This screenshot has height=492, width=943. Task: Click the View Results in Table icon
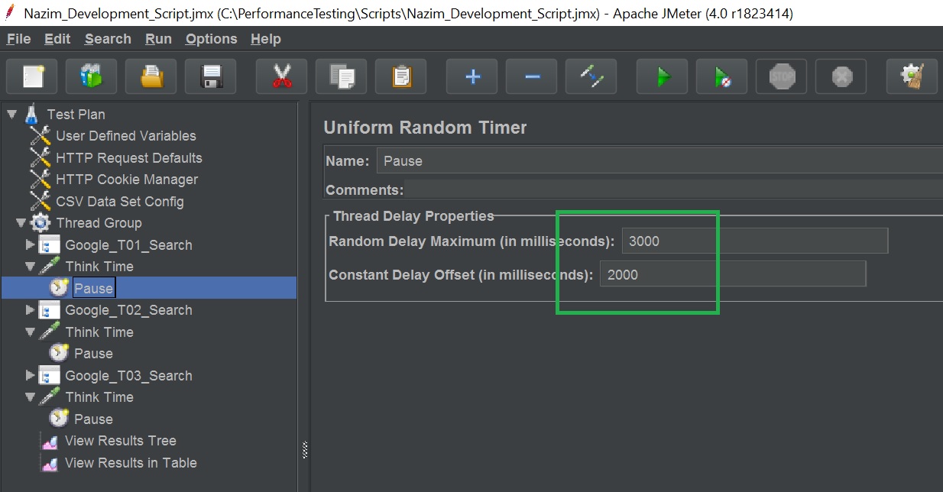pyautogui.click(x=50, y=463)
